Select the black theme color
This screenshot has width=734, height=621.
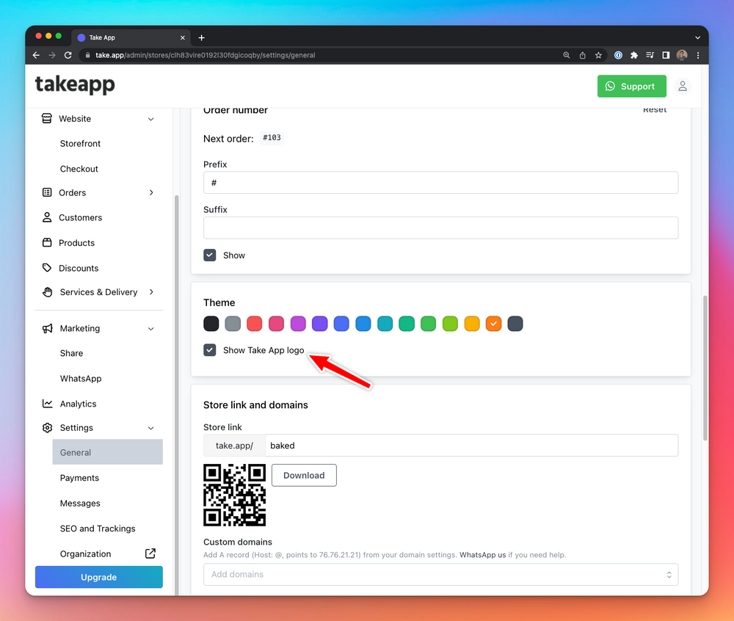pyautogui.click(x=211, y=324)
